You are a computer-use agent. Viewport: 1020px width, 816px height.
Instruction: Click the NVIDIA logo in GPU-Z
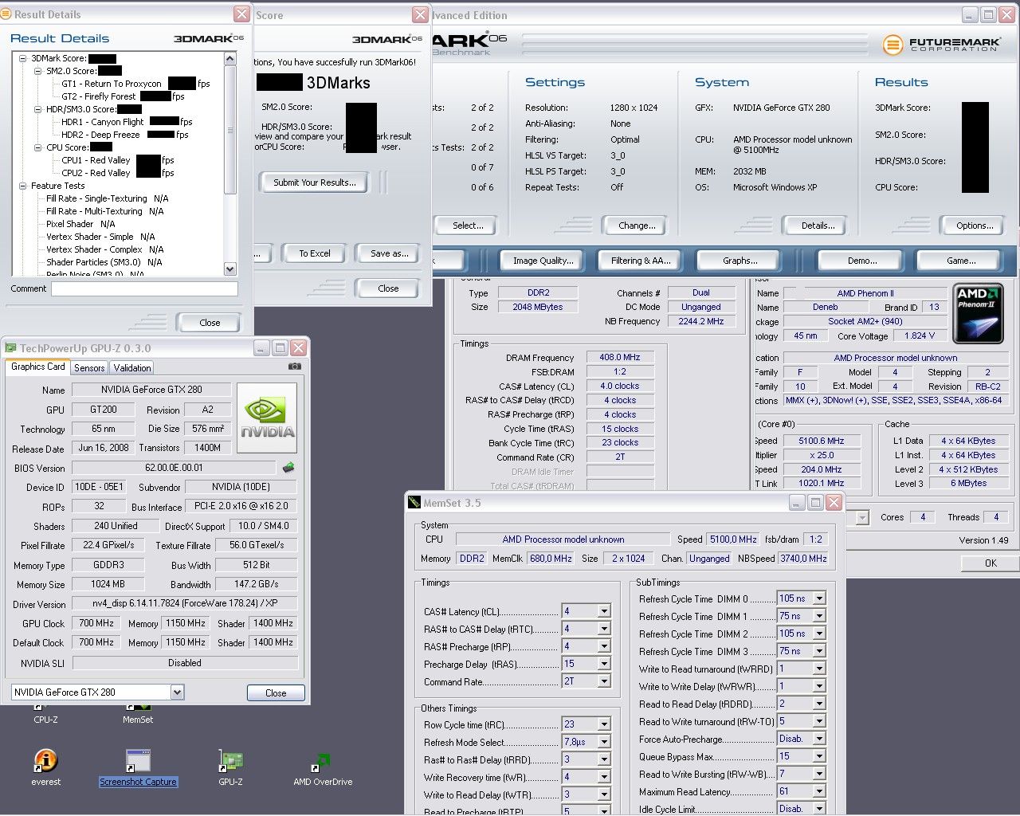click(268, 418)
